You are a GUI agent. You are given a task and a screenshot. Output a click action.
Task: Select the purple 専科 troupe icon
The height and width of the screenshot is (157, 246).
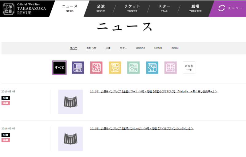(x=78, y=67)
